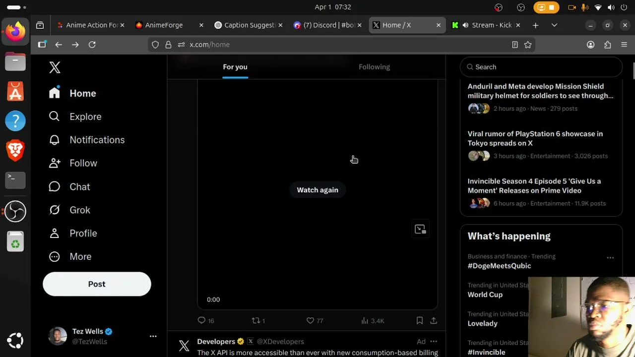Screen dimensions: 635x357
Task: Toggle reader view in address bar
Action: tap(515, 45)
